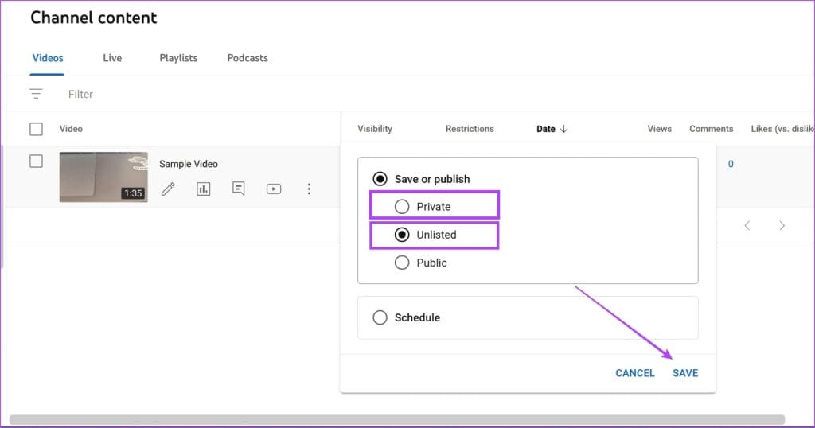Choose the Public visibility option
Image resolution: width=815 pixels, height=428 pixels.
pyautogui.click(x=402, y=263)
